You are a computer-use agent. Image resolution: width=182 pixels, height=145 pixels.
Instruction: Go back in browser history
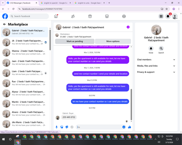3,9
